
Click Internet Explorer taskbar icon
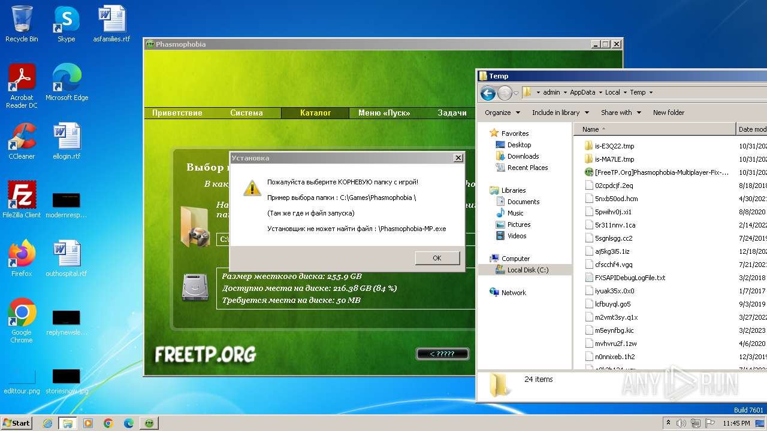(47, 423)
